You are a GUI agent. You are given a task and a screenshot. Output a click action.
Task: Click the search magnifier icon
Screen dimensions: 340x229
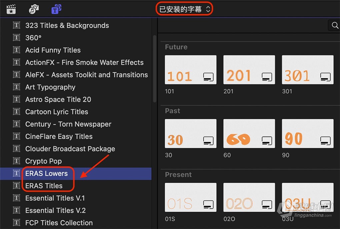coord(335,25)
